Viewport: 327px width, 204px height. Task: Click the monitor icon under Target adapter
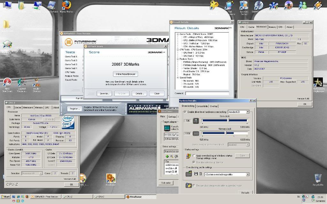coord(167,128)
